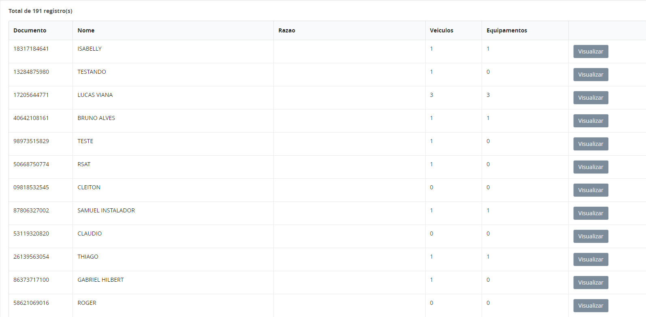Viewport: 646px width, 317px height.
Task: Select document number 18317184641
Action: 31,49
